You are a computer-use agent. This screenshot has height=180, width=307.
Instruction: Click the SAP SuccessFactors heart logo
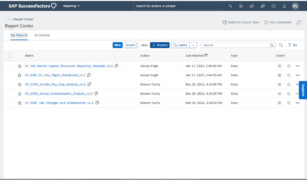pyautogui.click(x=32, y=6)
